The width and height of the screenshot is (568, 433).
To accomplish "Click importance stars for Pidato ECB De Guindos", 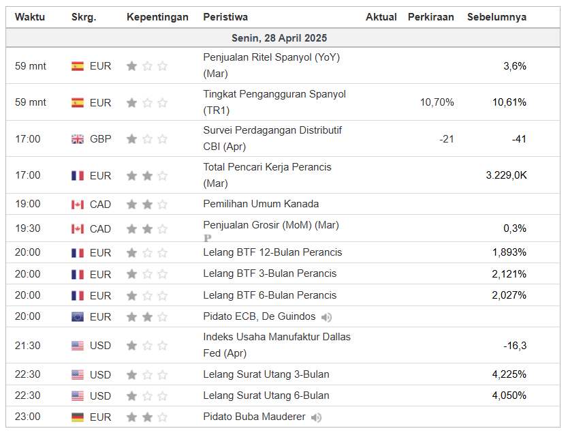I will click(147, 317).
